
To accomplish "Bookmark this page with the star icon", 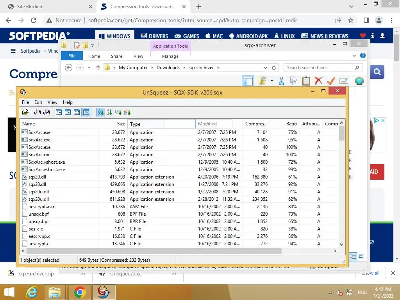I will (351, 20).
